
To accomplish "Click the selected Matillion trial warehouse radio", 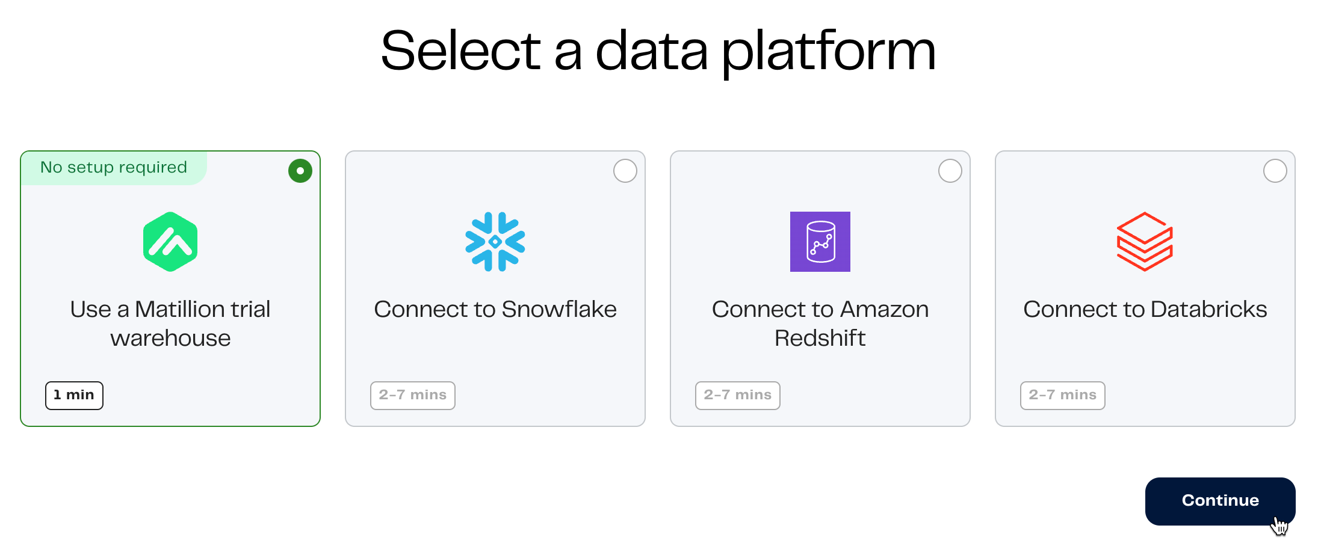I will (300, 171).
